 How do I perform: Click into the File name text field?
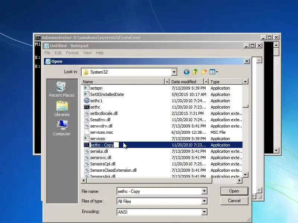click(x=159, y=191)
